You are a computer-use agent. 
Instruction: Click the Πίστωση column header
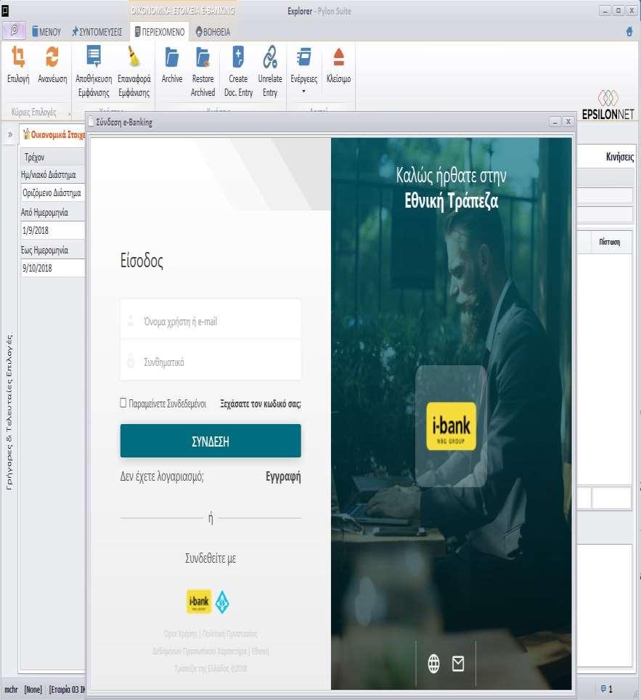coord(610,242)
